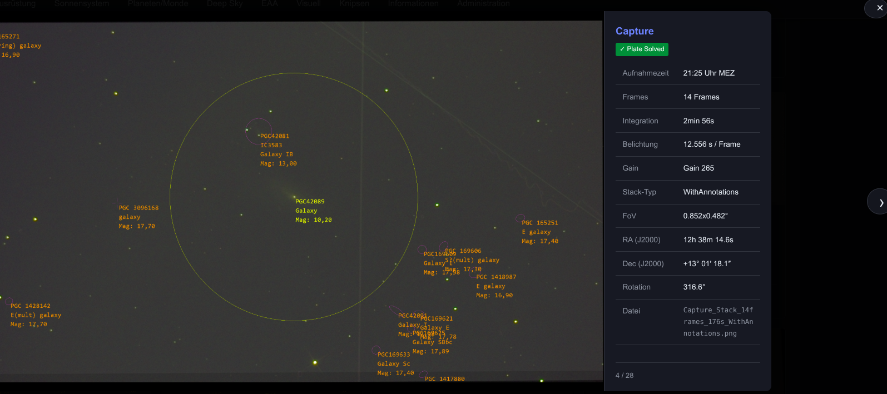Close the capture lightbox with the X
This screenshot has height=394, width=887.
pos(879,8)
